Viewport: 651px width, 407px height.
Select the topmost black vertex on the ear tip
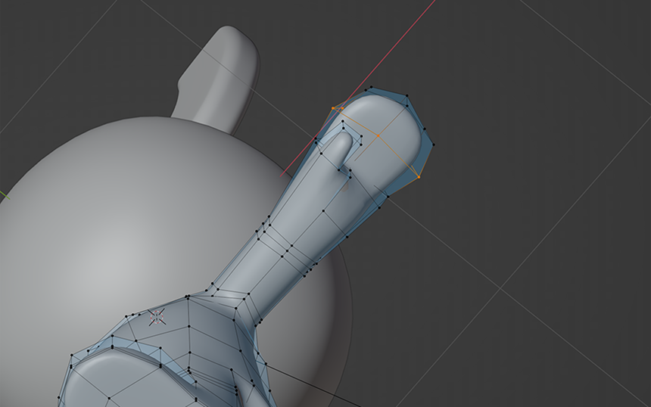point(369,89)
